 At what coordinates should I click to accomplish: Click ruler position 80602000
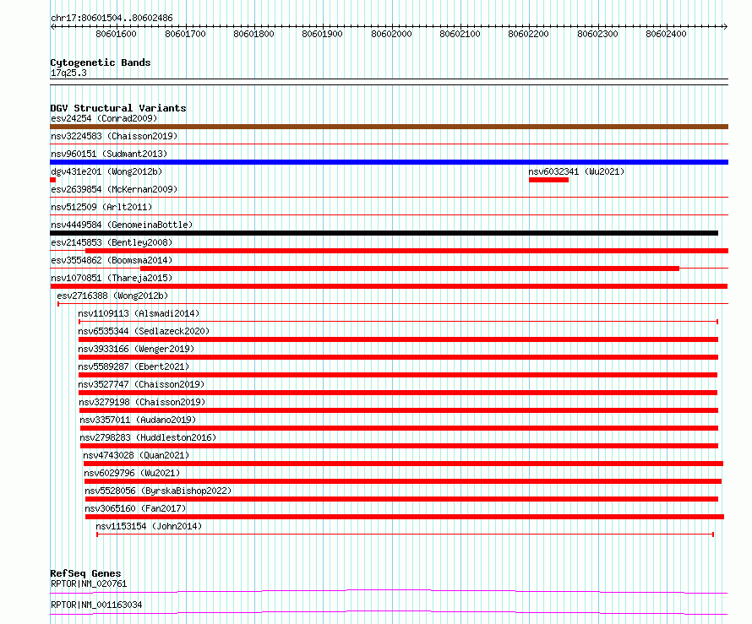click(x=391, y=34)
